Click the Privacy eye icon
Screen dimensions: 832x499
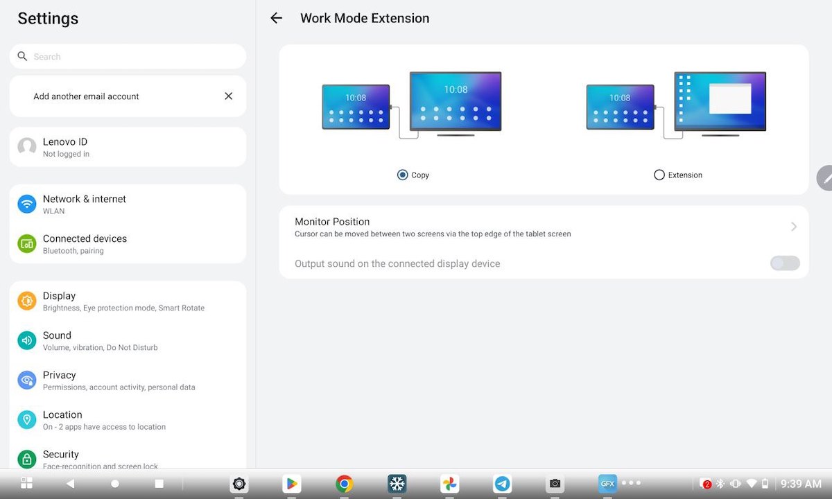[27, 380]
